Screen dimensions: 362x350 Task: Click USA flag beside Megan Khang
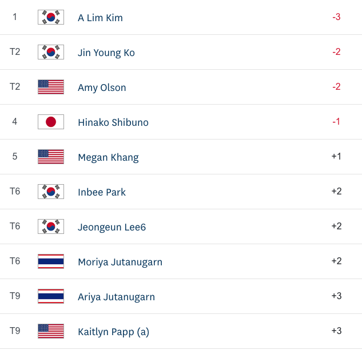tap(51, 157)
